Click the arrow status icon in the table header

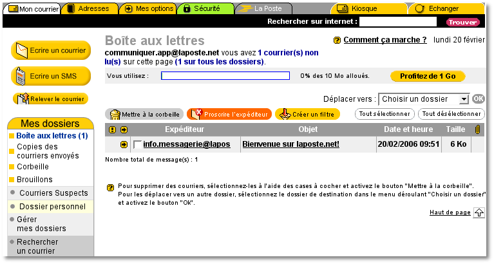[x=124, y=130]
